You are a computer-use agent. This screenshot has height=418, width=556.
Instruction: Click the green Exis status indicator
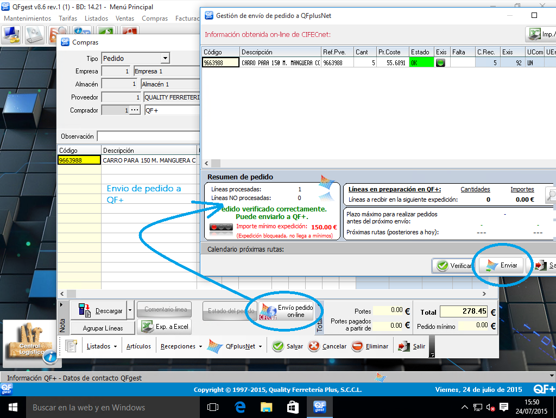pos(440,63)
